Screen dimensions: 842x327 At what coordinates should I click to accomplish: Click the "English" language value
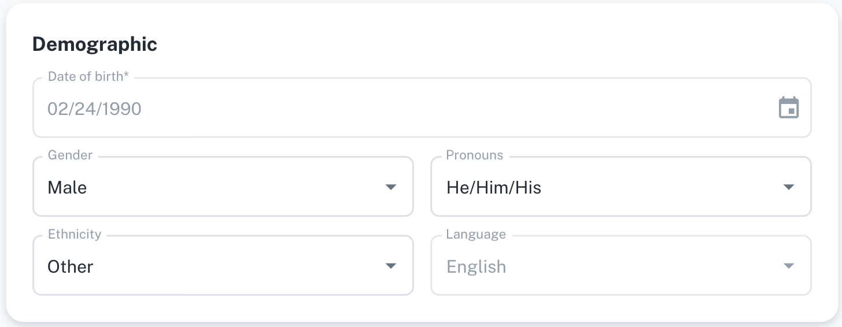click(x=477, y=266)
